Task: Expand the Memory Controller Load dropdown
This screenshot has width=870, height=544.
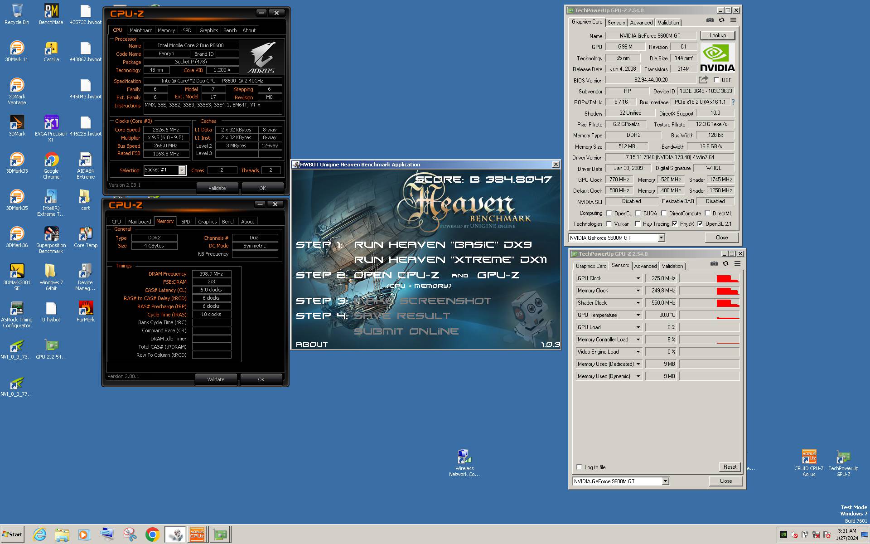Action: coord(638,340)
